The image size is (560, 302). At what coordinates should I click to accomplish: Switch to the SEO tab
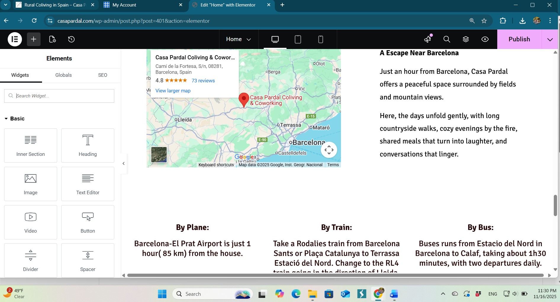[x=102, y=75]
